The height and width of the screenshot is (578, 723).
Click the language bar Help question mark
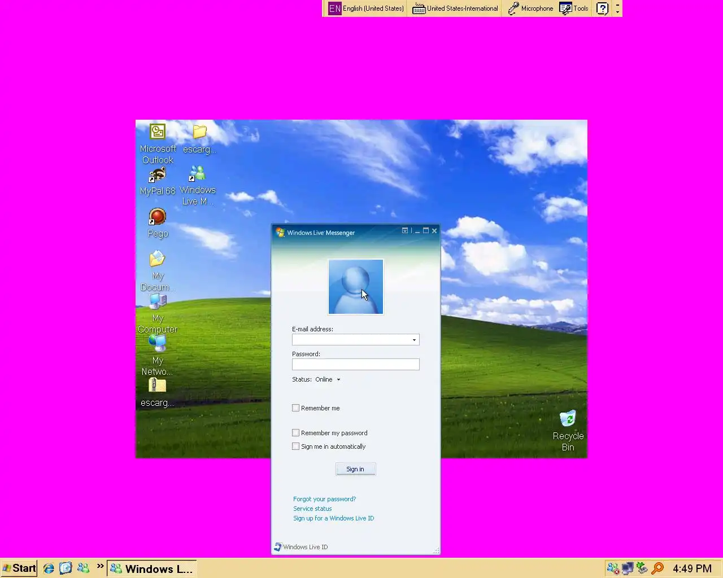(x=603, y=8)
